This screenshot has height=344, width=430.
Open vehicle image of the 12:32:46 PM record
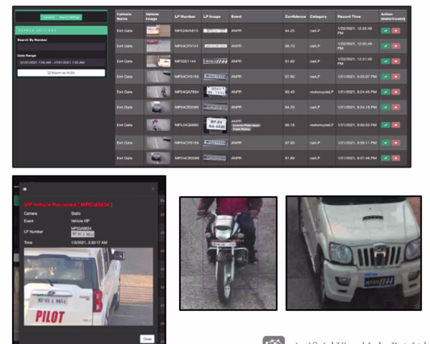pos(158,46)
